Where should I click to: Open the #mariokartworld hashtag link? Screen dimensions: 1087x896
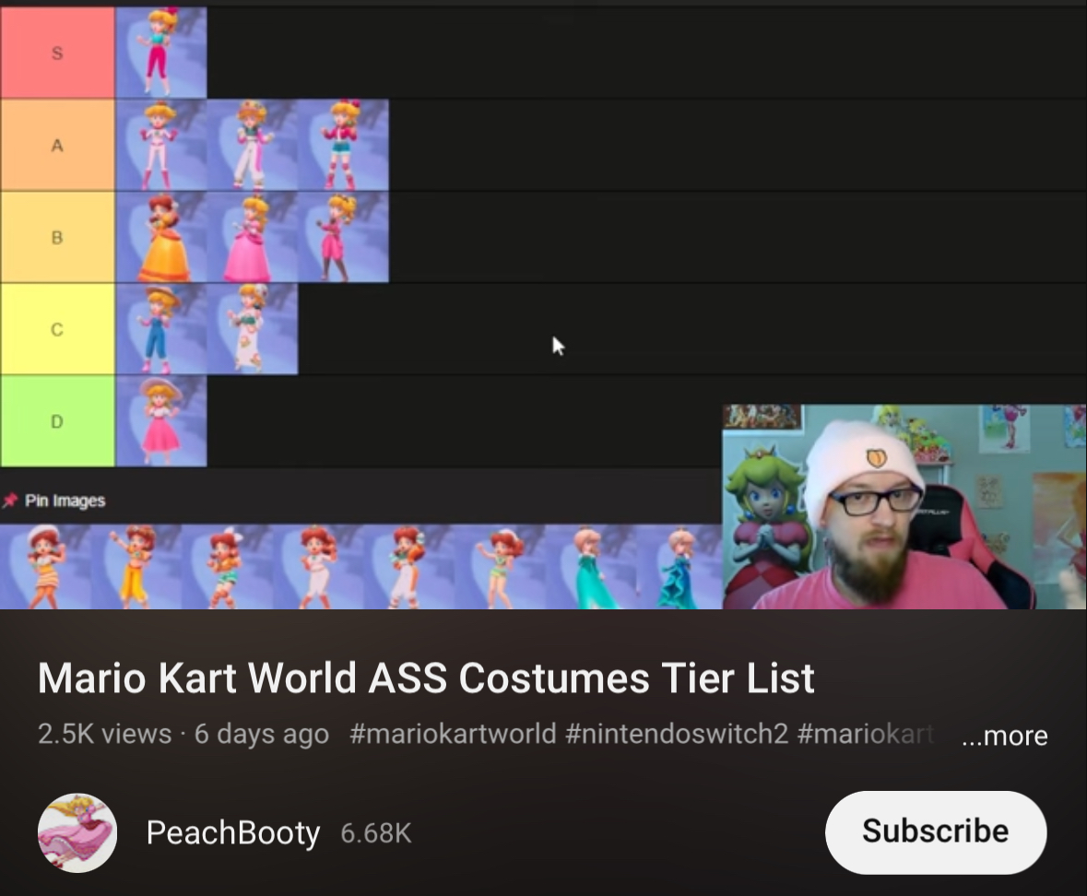click(453, 733)
